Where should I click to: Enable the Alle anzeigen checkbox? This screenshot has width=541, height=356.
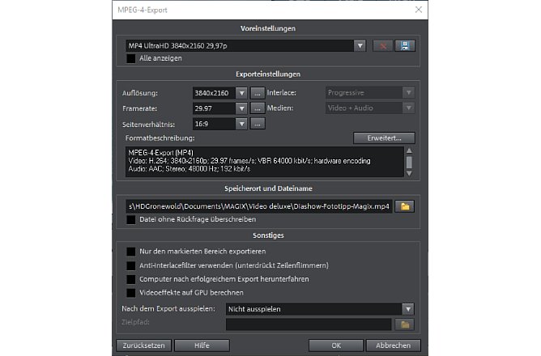[x=131, y=58]
